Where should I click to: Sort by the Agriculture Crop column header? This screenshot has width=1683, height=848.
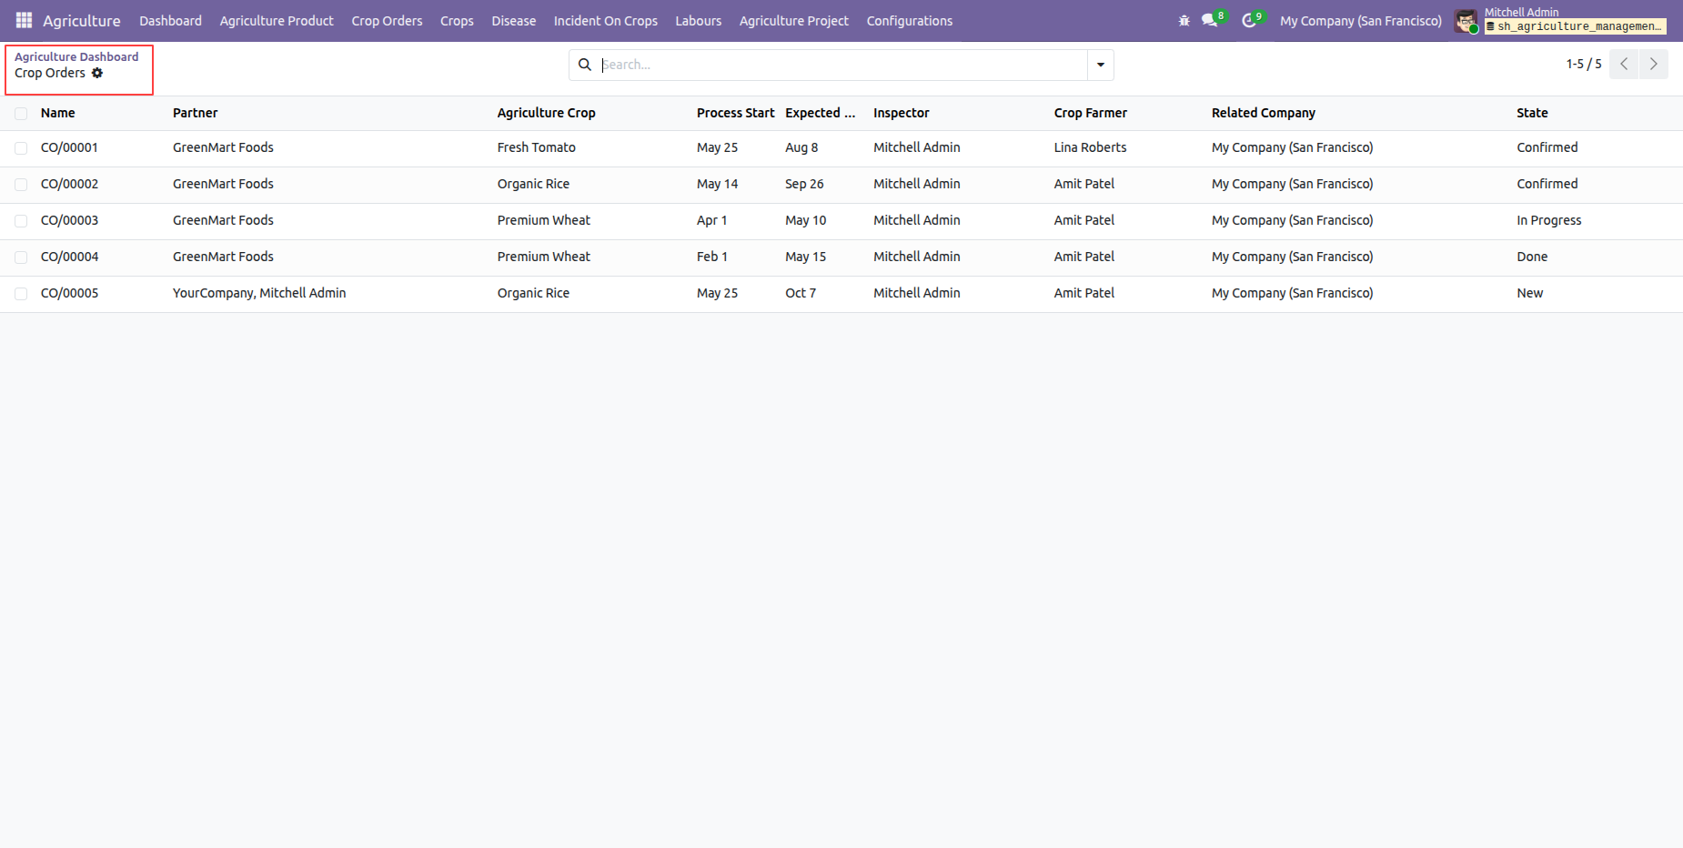546,113
